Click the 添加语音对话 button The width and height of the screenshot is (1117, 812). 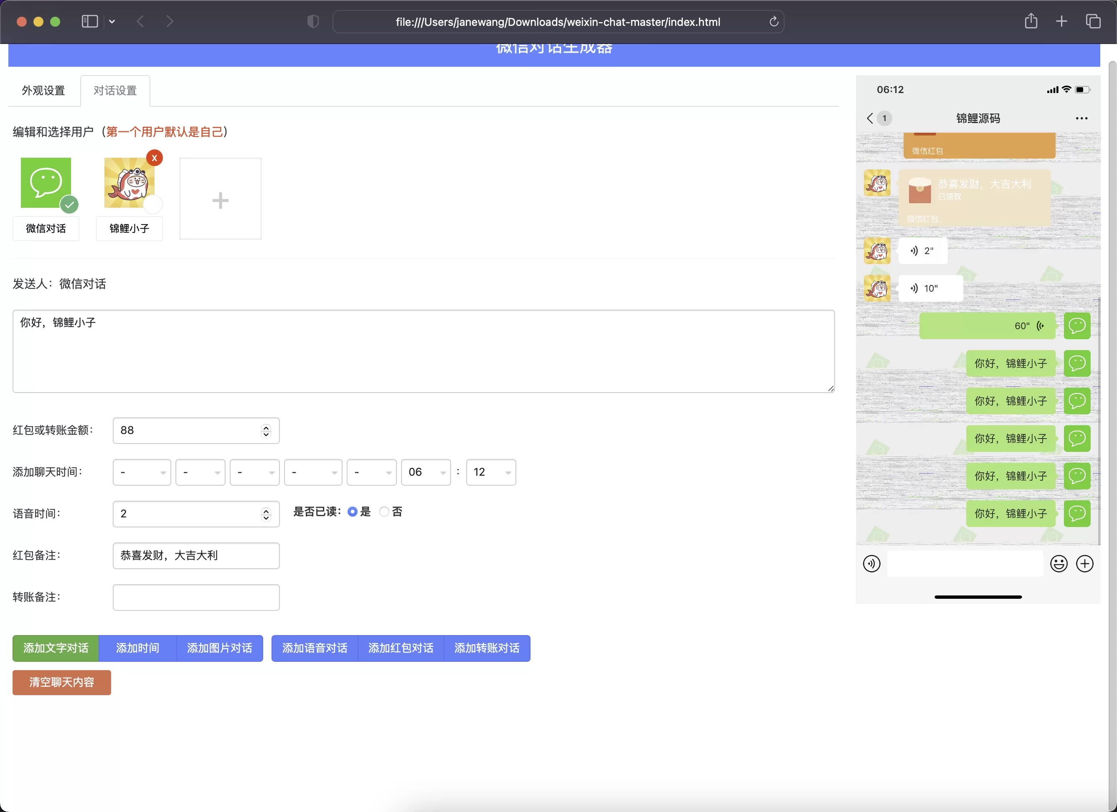pos(315,648)
